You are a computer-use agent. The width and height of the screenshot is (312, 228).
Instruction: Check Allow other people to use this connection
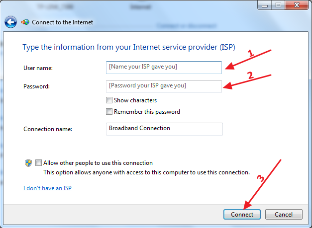click(x=39, y=163)
